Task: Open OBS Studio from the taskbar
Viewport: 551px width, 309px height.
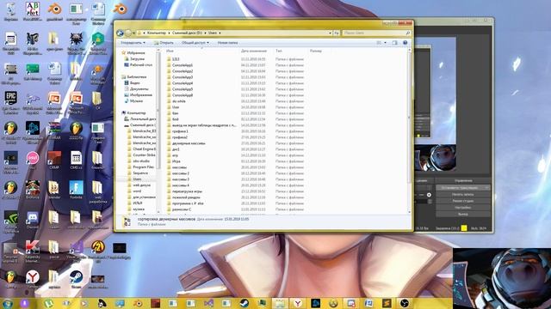Action: tap(405, 303)
